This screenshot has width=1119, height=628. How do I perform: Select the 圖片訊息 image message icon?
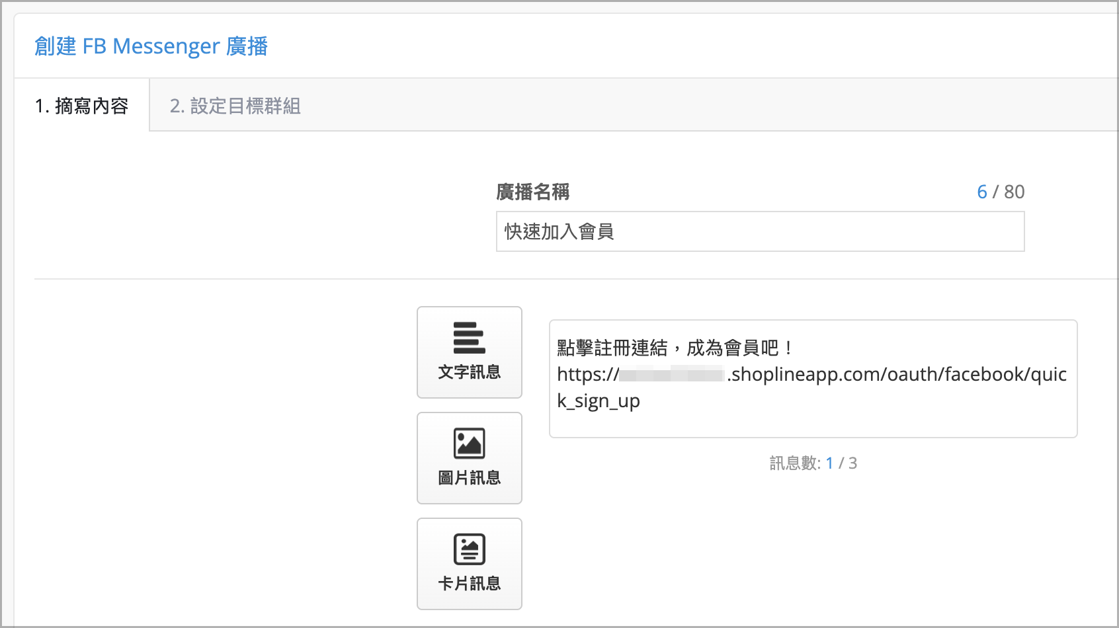point(469,457)
